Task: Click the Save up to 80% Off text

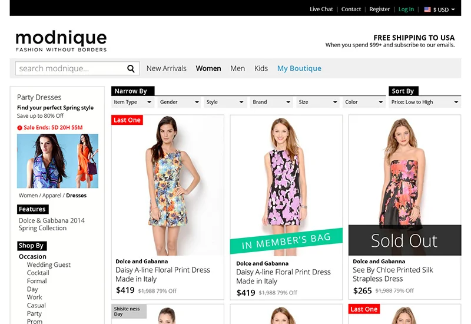Action: 40,116
